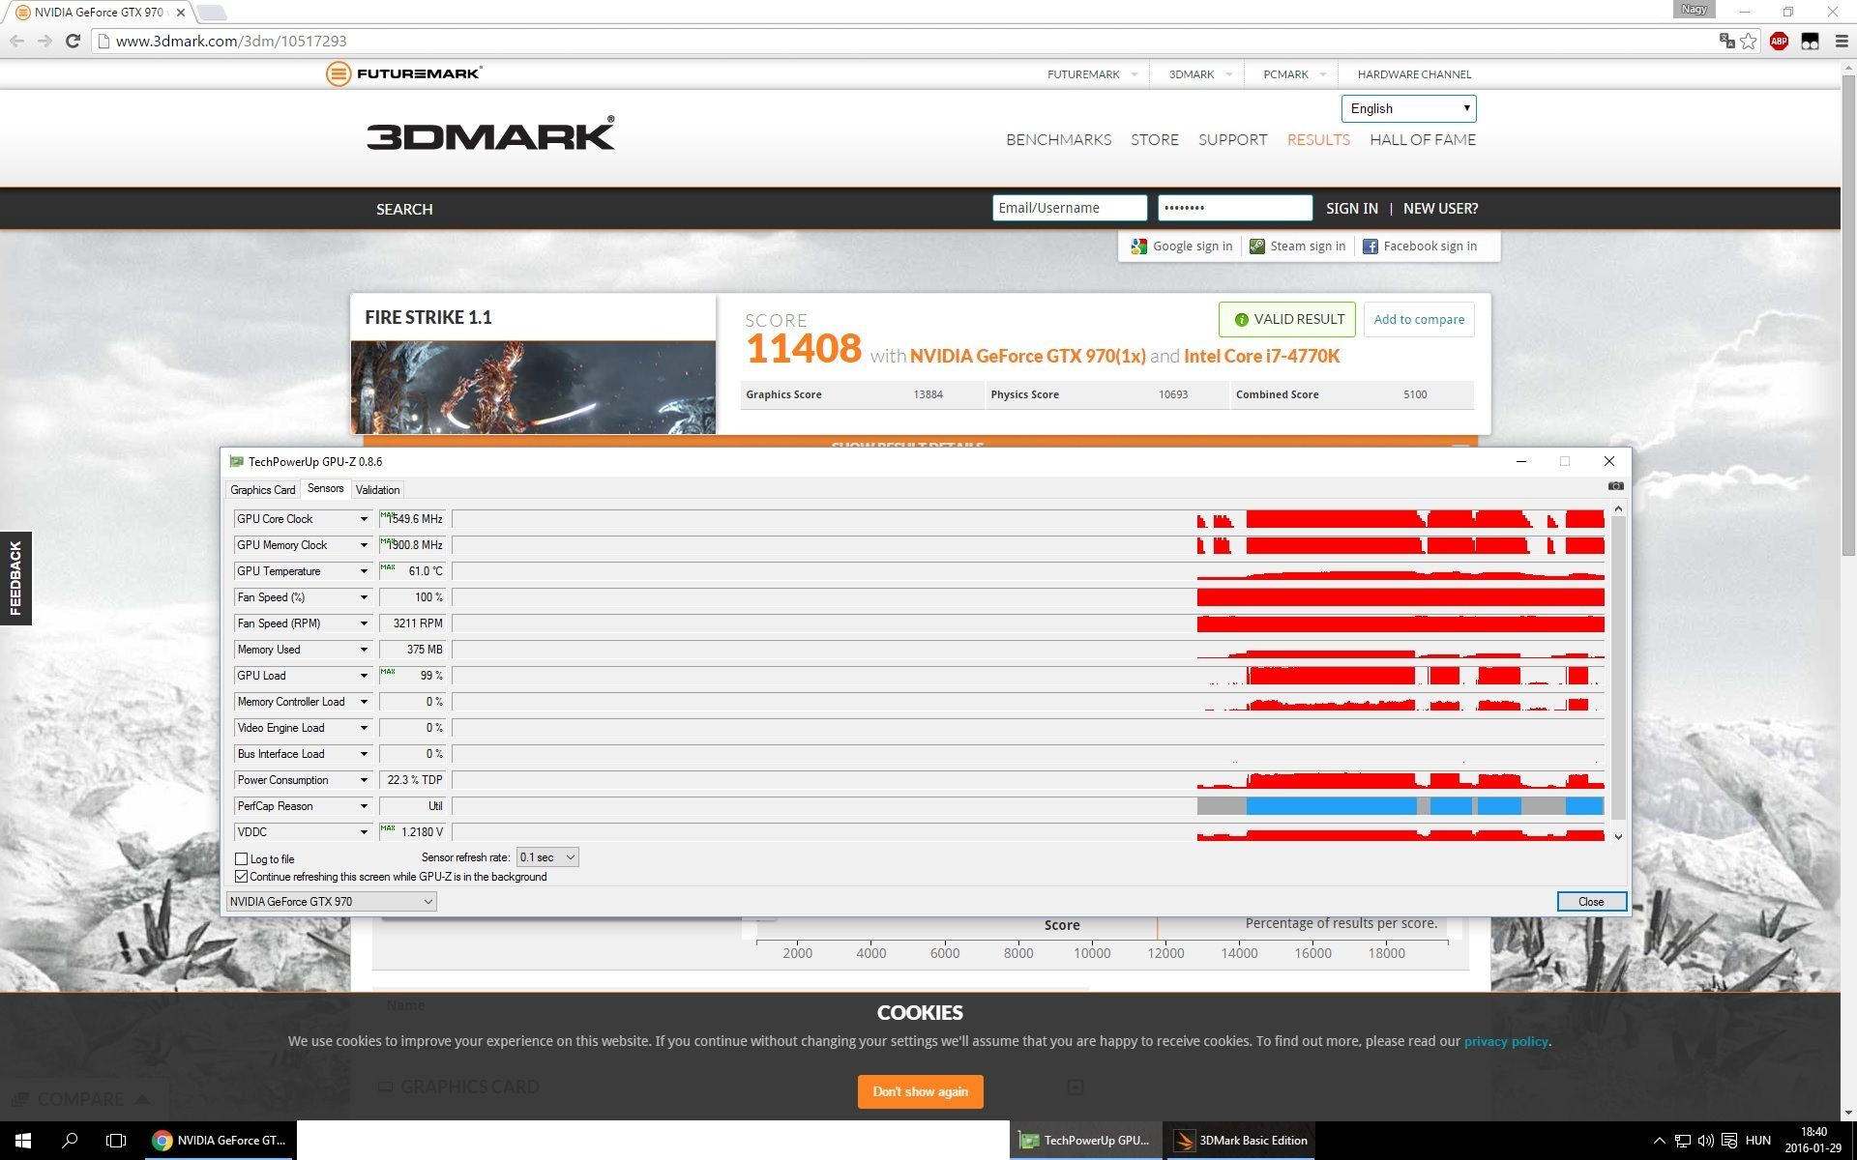Image resolution: width=1857 pixels, height=1160 pixels.
Task: Open the NVIDIA GeForce GTX 970 device selector
Action: point(331,902)
